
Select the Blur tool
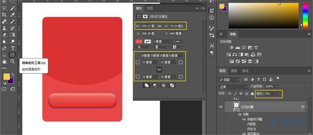pyautogui.click(x=4, y=41)
